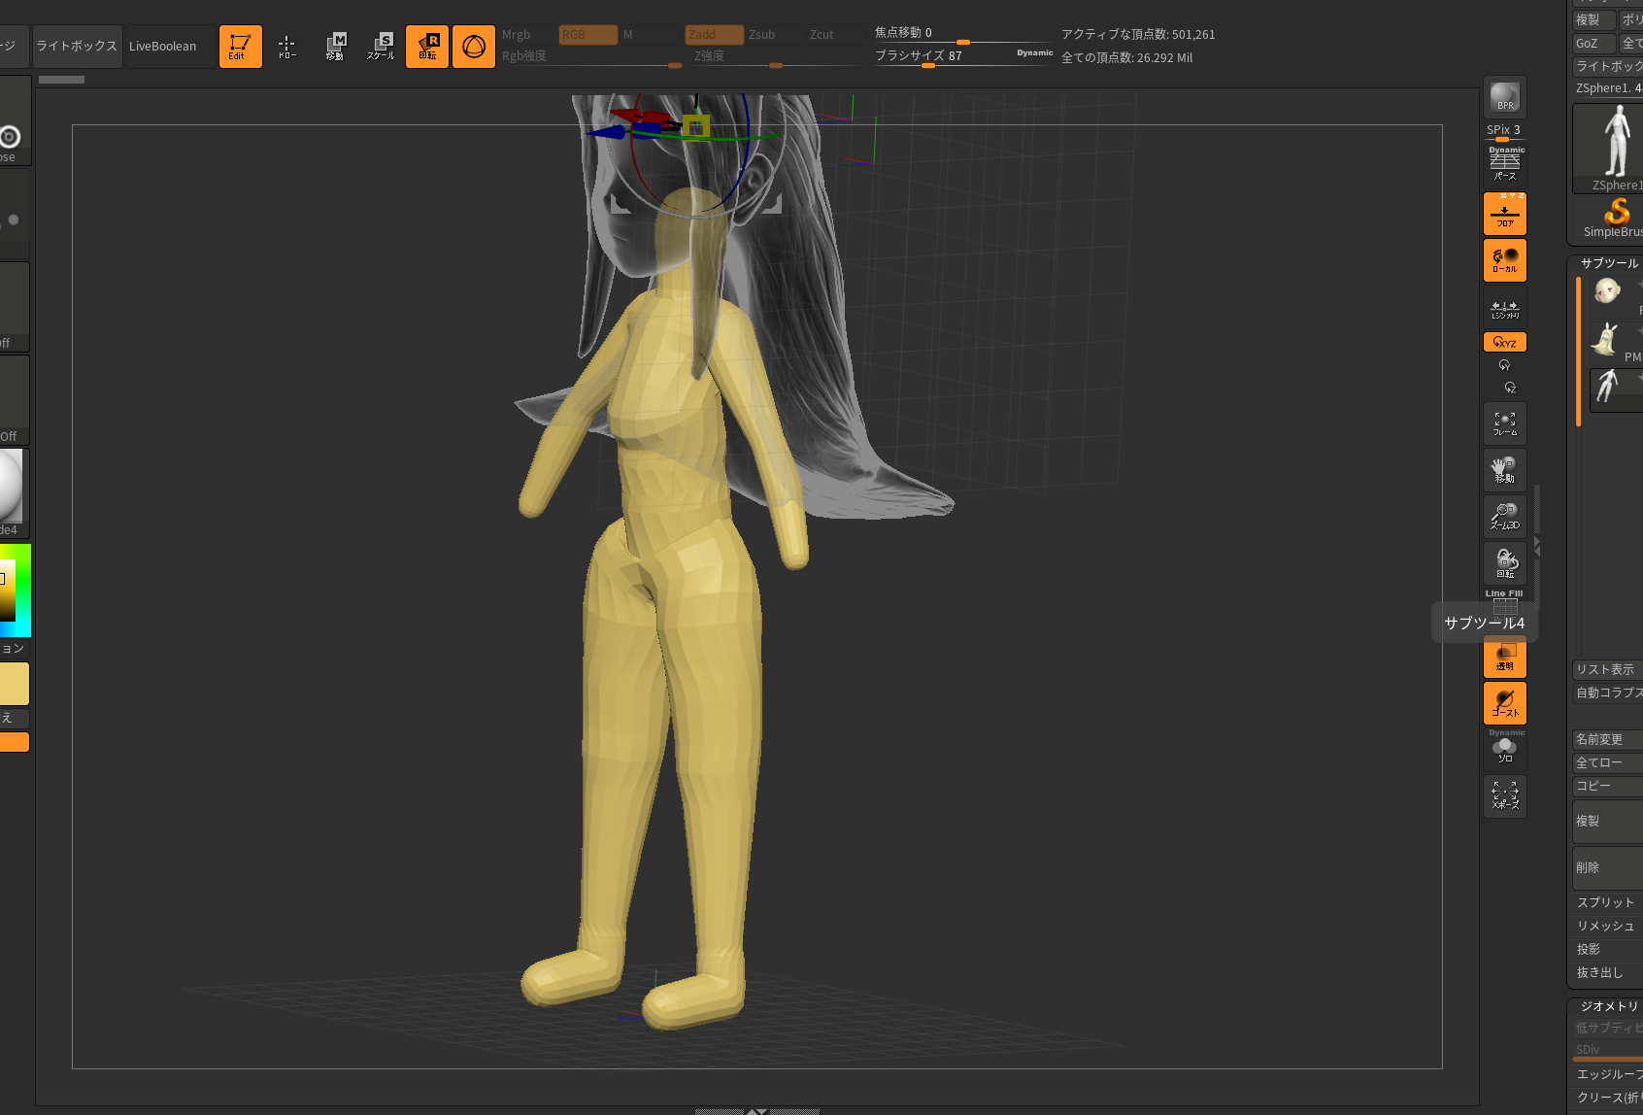Expand the Extract (抜き出し) section
Viewport: 1643px width, 1115px height.
[1607, 972]
